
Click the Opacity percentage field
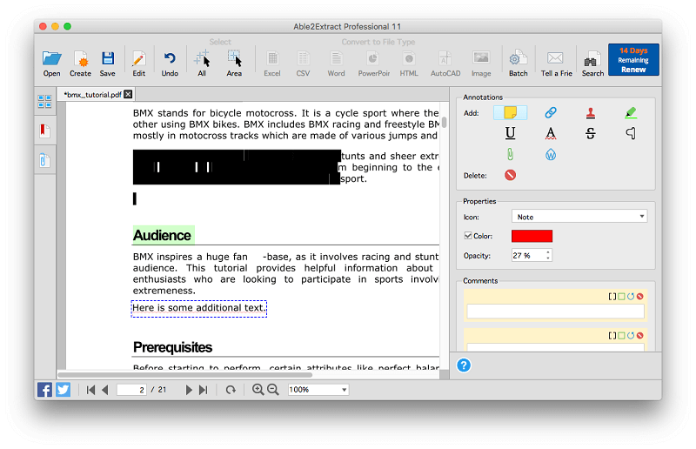click(528, 255)
